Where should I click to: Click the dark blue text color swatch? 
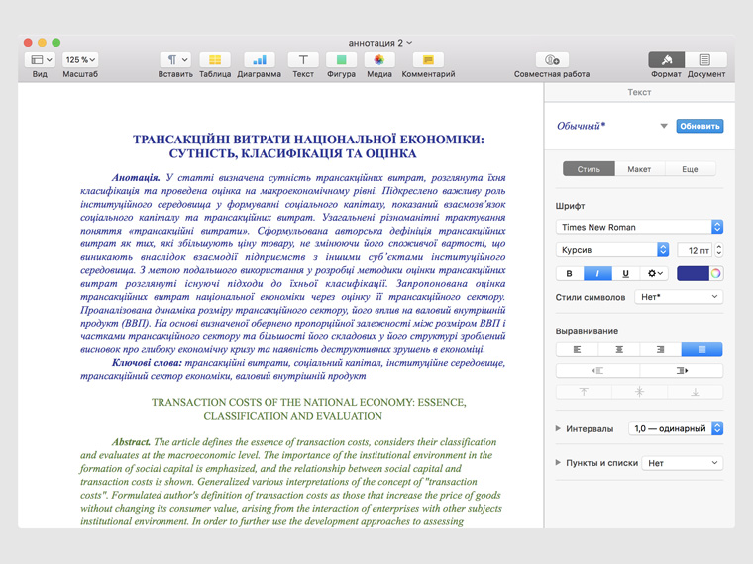[x=693, y=273]
